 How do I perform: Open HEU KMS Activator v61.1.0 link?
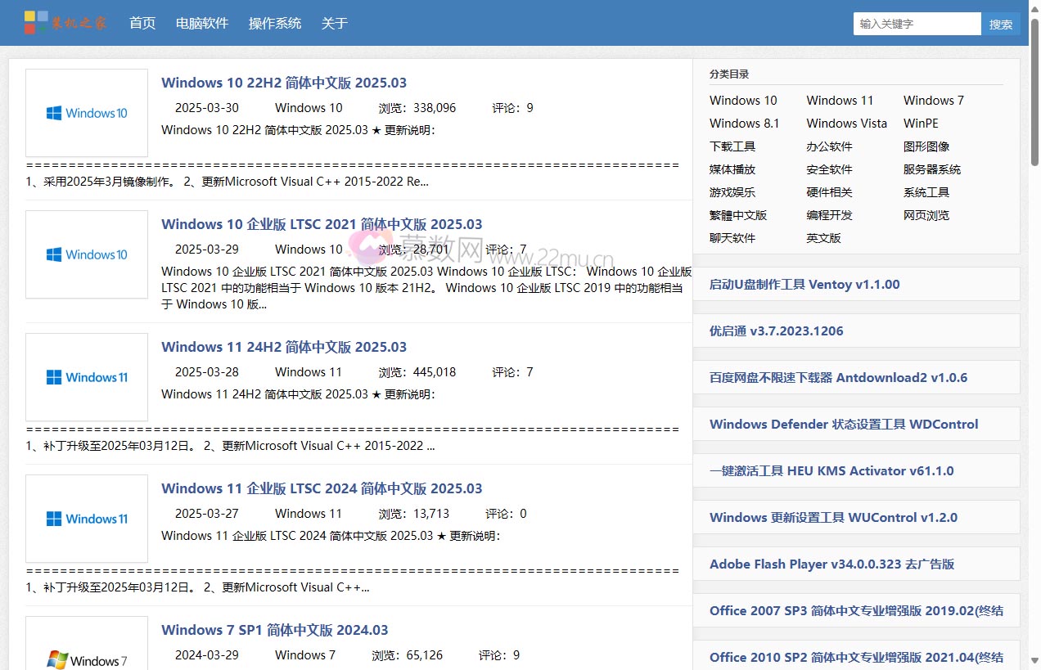coord(831,471)
